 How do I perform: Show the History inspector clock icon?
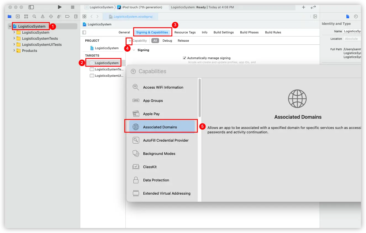(356, 17)
